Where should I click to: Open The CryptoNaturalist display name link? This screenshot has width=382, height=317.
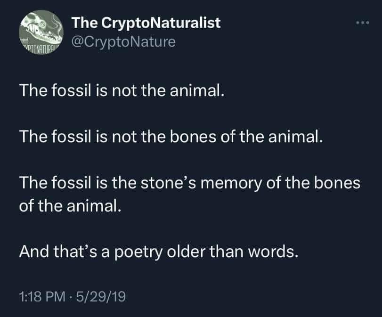pos(146,23)
